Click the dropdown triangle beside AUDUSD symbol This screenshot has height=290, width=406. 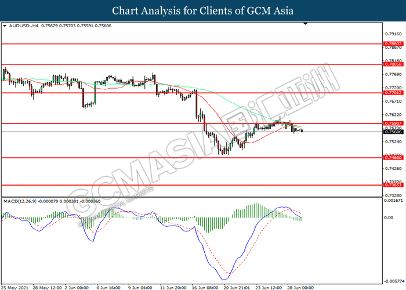5,26
